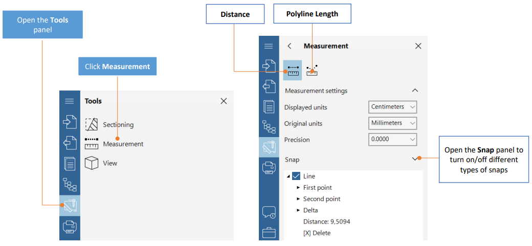The height and width of the screenshot is (246, 532).
Task: Click the Snap heading text
Action: coord(292,160)
